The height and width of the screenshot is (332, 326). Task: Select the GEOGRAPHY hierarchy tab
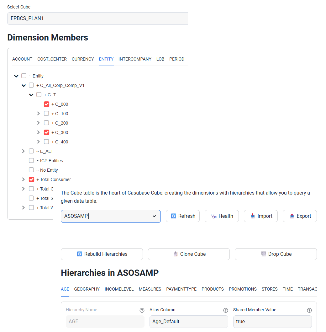pos(87,289)
